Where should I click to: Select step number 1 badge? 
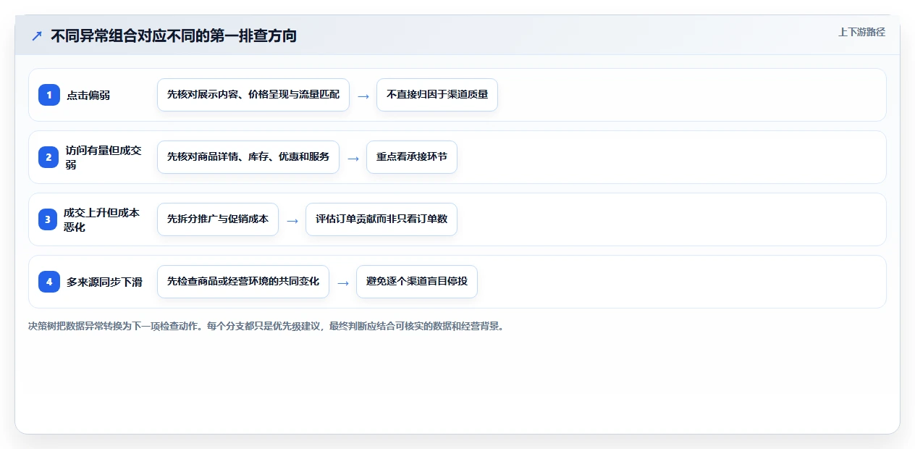coord(49,95)
